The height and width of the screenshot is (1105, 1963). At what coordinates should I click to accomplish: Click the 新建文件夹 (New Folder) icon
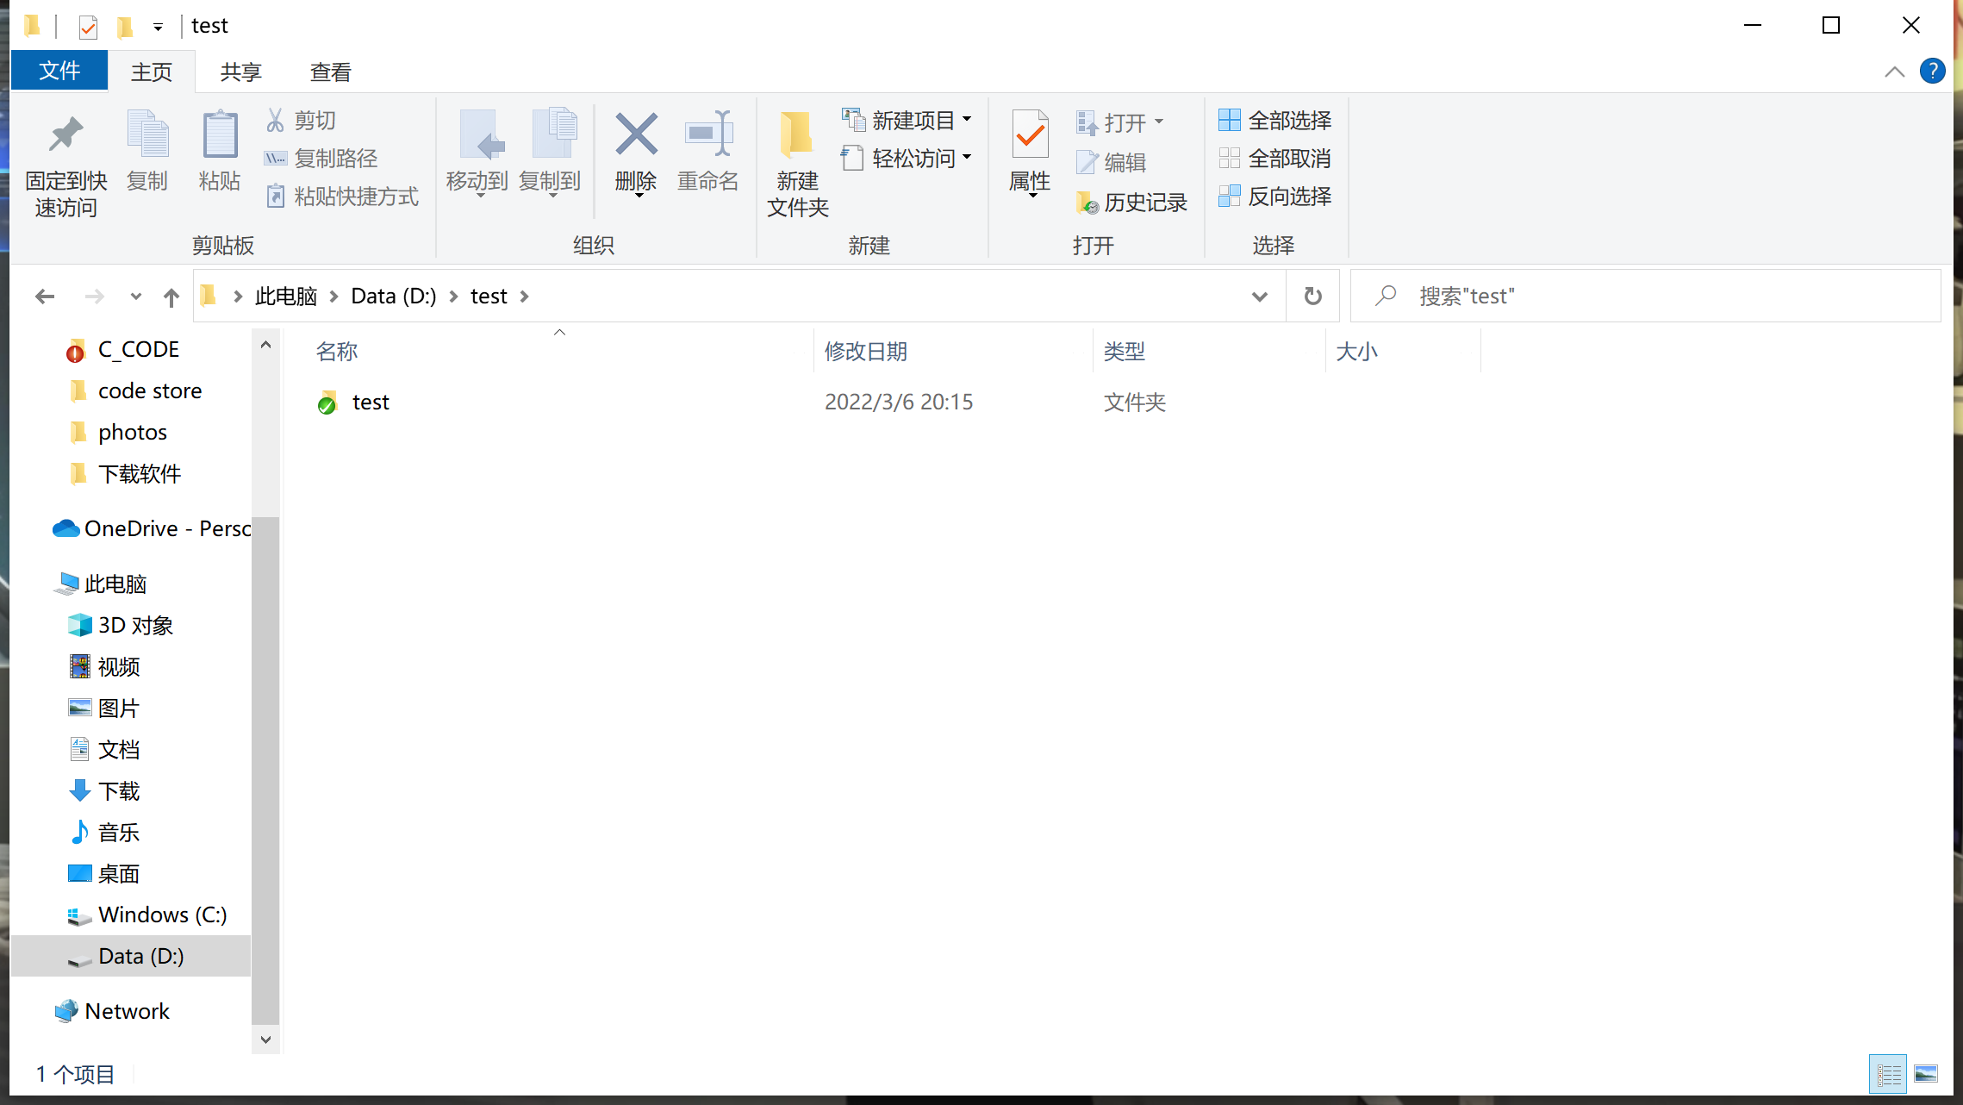(795, 162)
